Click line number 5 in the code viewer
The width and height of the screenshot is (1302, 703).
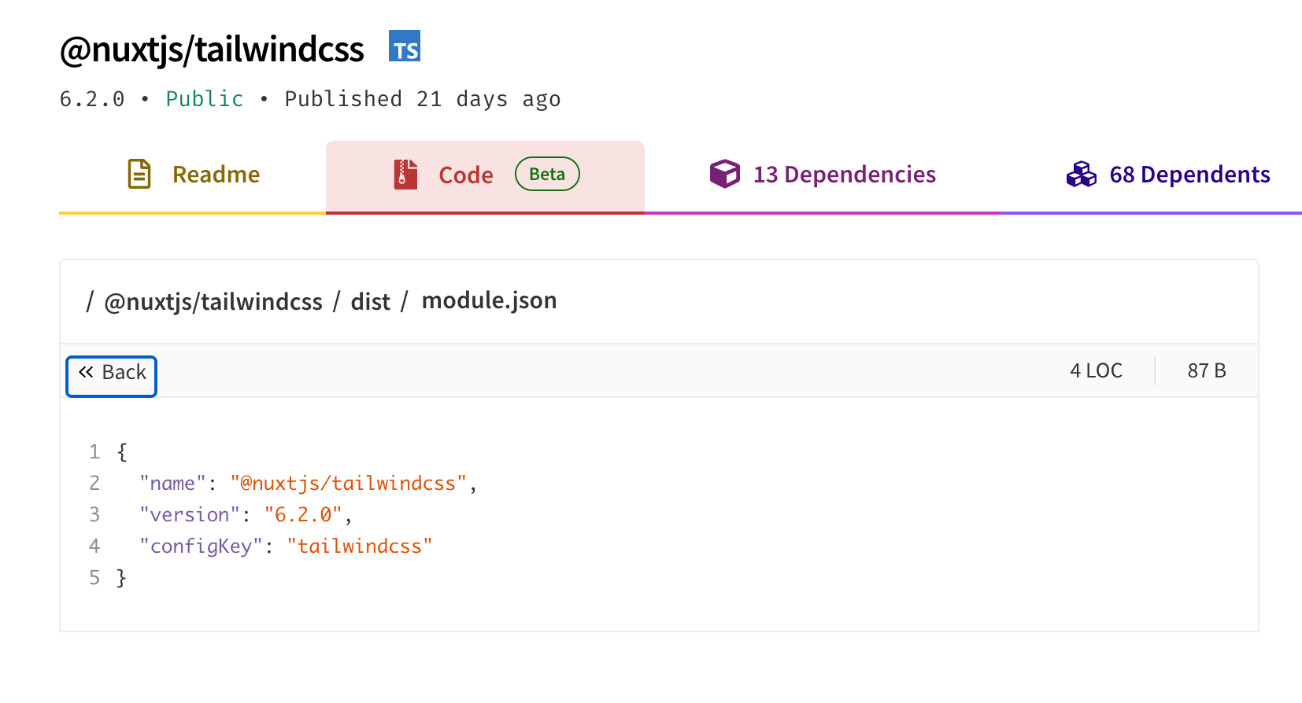pos(94,577)
